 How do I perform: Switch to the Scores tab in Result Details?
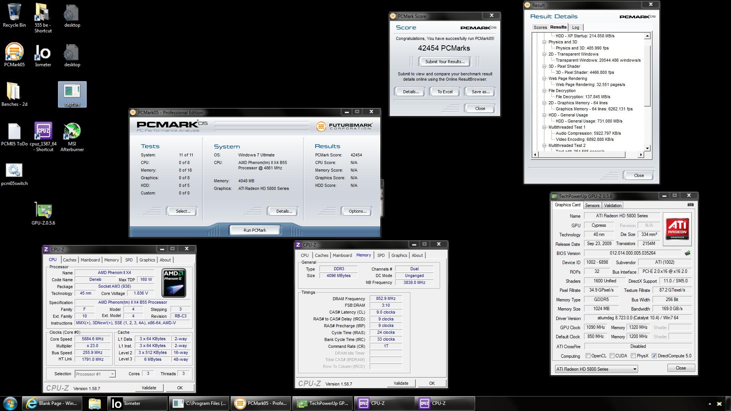coord(540,27)
